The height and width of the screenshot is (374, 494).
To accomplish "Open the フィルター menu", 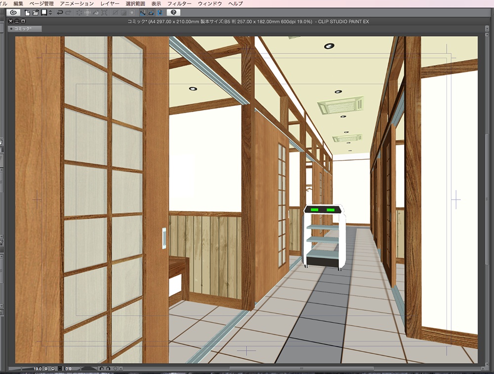I will 179,3.
